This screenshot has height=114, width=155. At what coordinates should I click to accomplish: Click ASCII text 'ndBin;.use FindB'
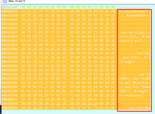click(134, 78)
